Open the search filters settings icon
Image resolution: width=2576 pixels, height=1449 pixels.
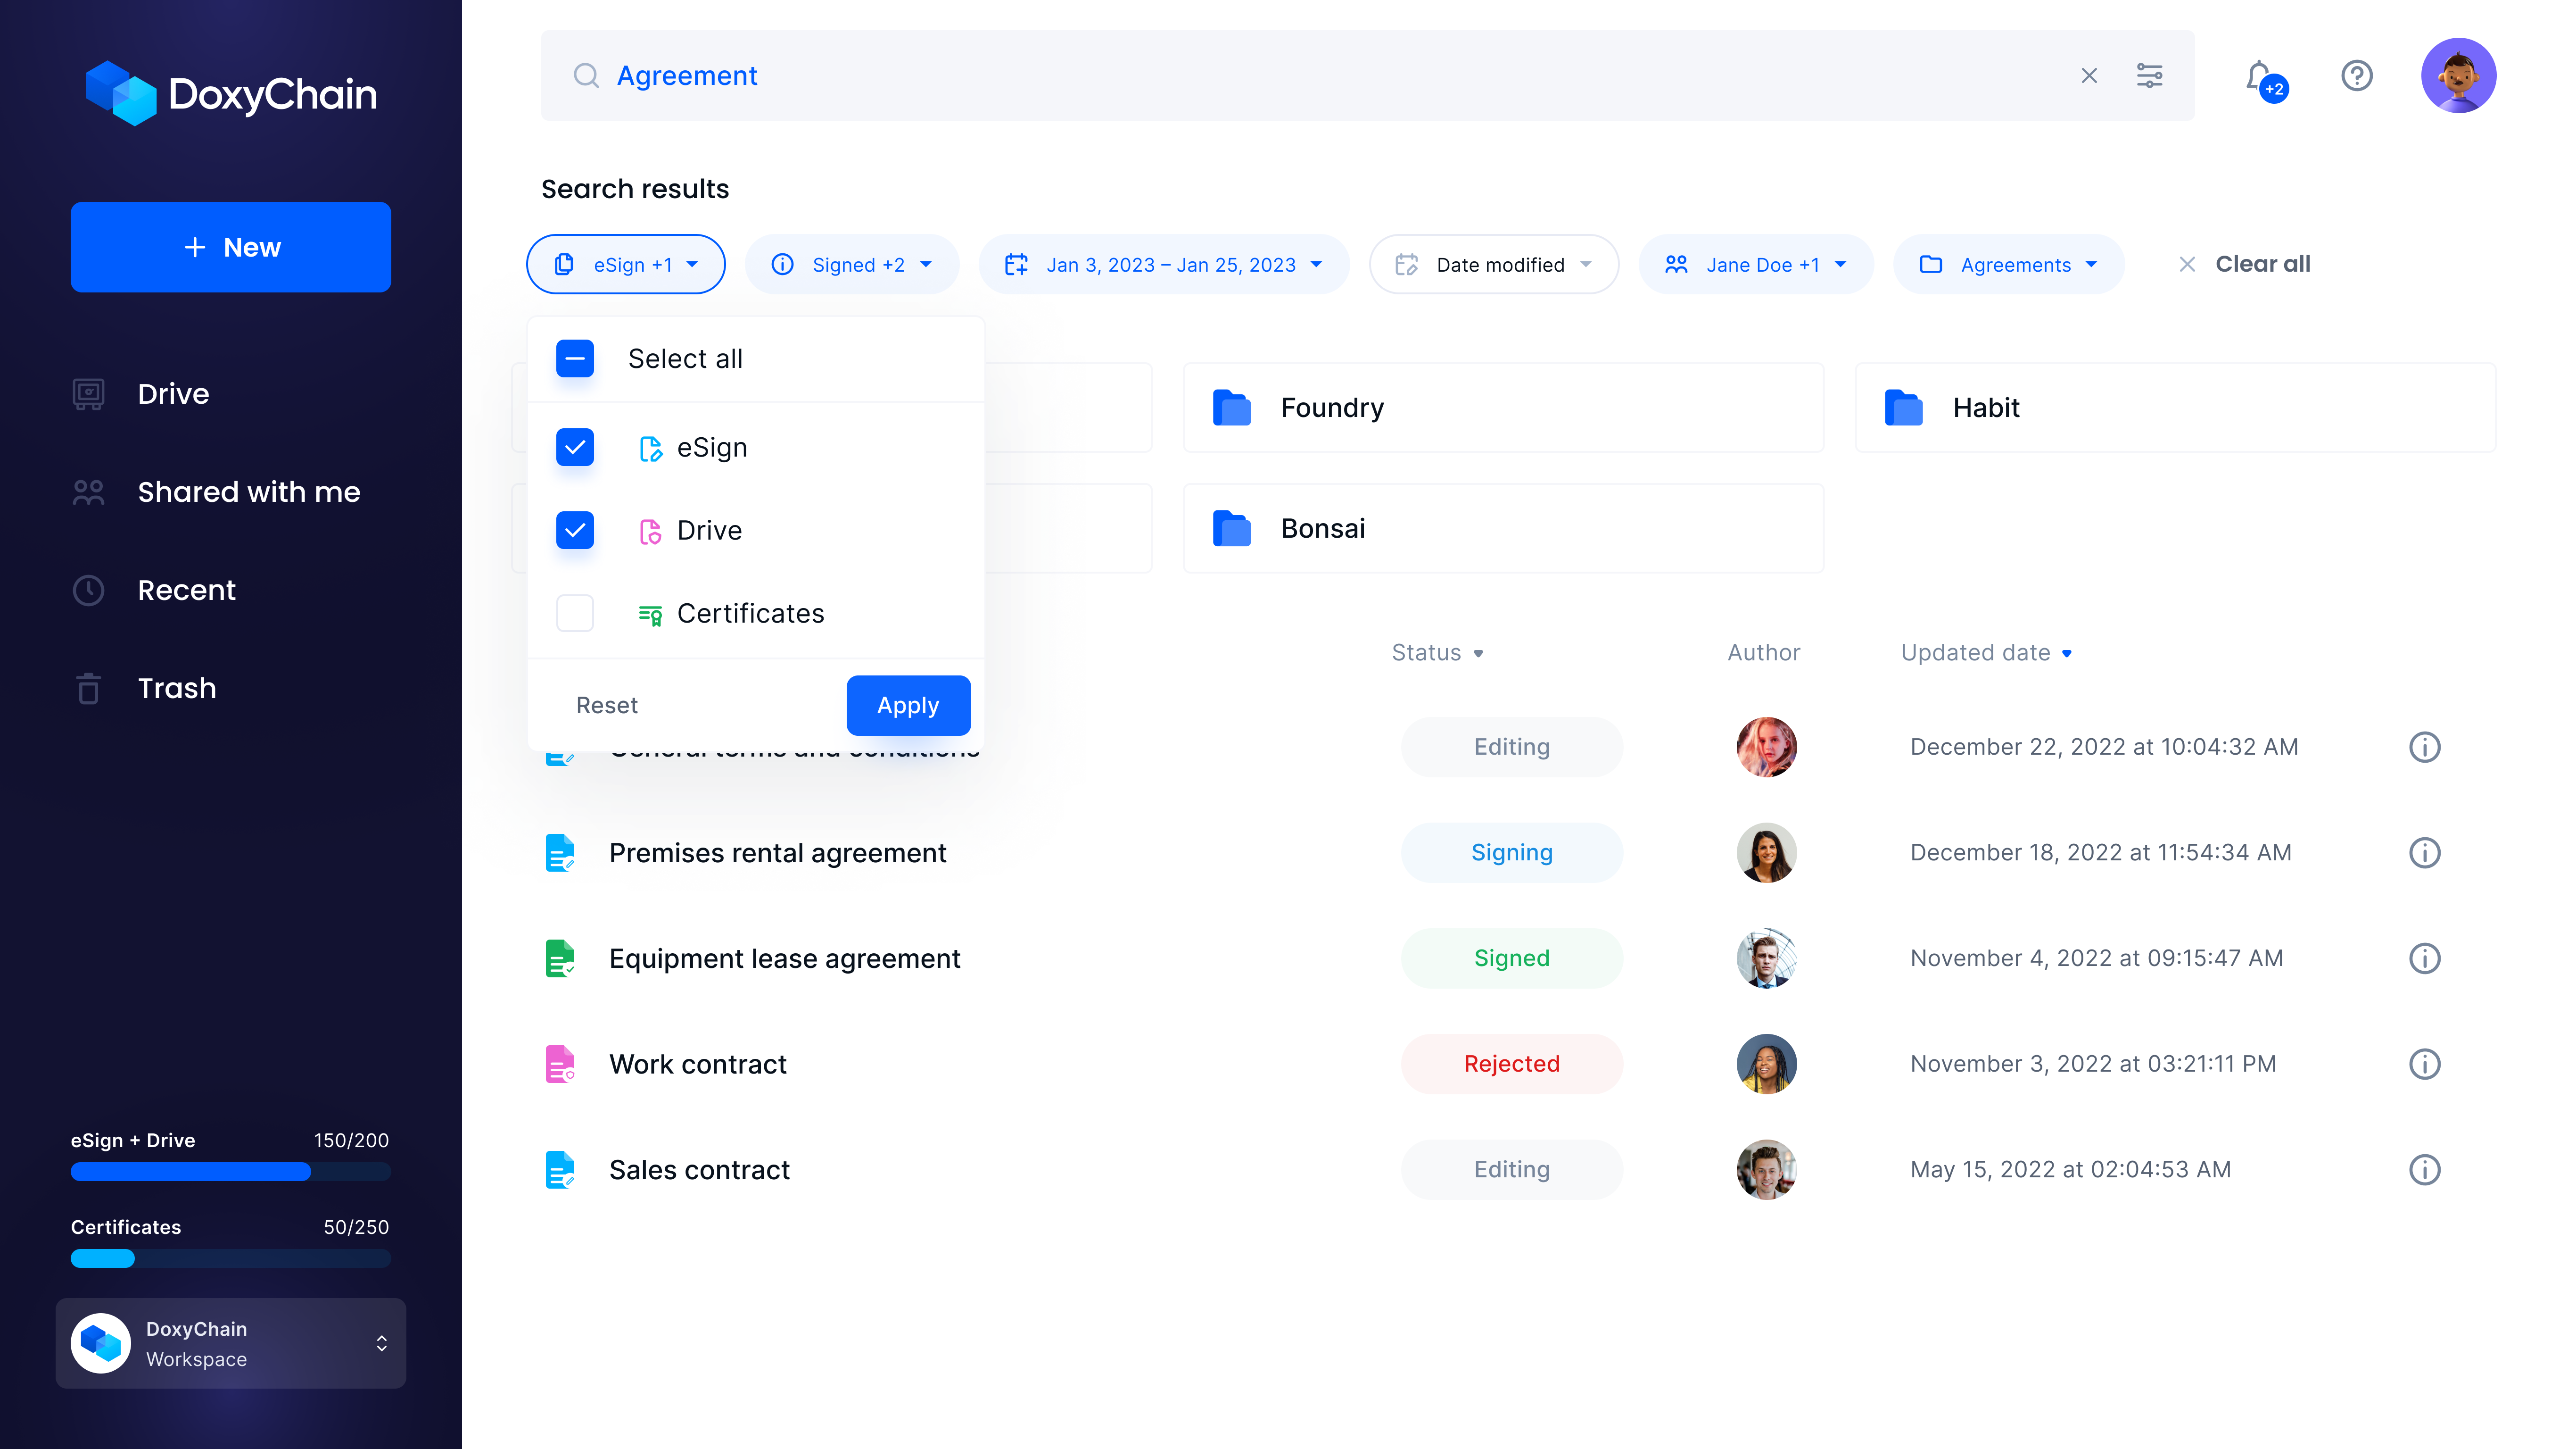[x=2149, y=75]
